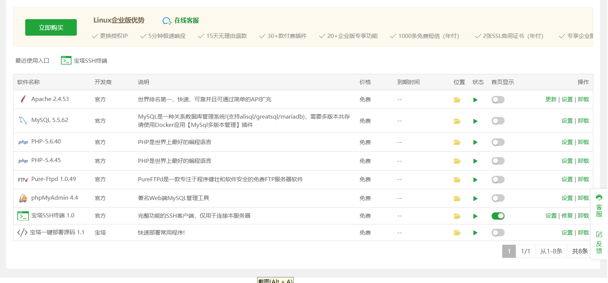This screenshot has width=608, height=283.
Task: Open PHP-5.4.45 folder location icon
Action: (457, 161)
